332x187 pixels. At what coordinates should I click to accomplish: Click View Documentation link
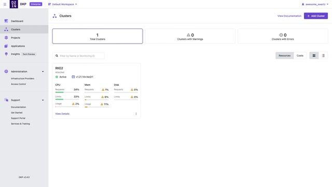point(289,16)
